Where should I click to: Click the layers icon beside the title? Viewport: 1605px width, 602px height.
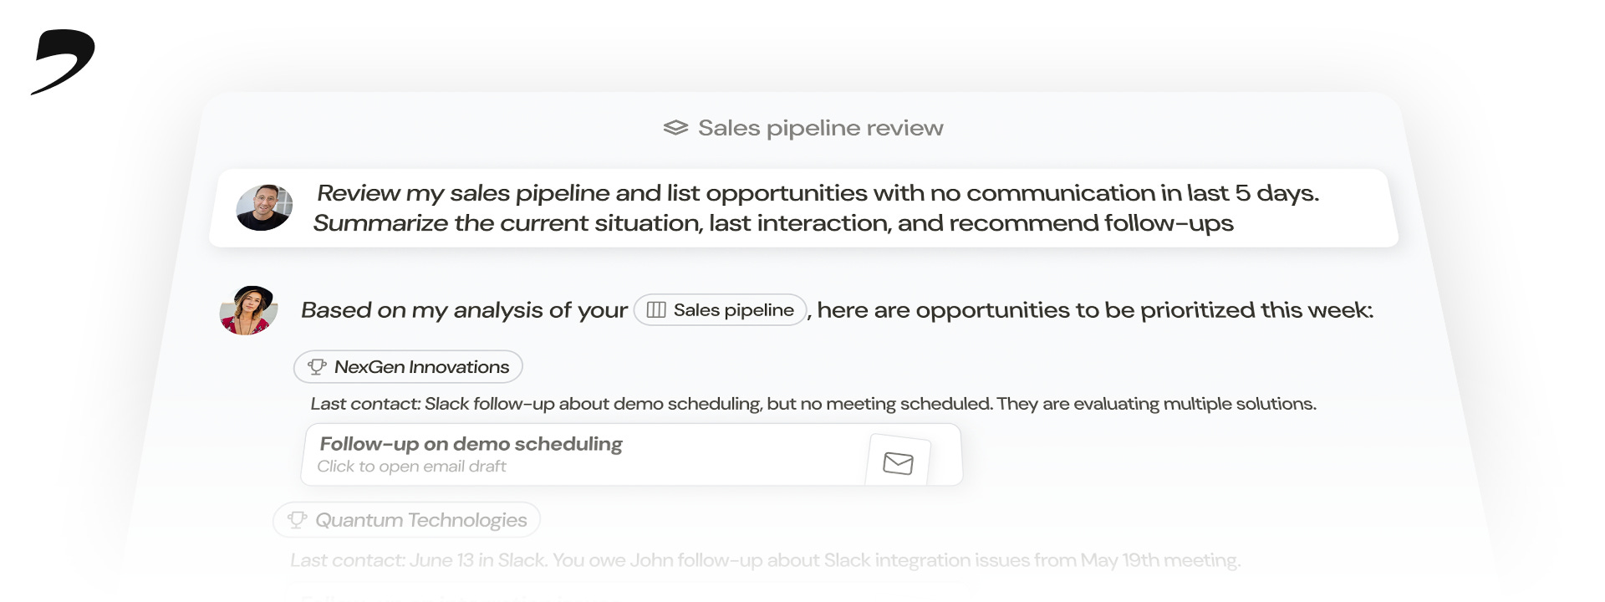click(x=675, y=128)
